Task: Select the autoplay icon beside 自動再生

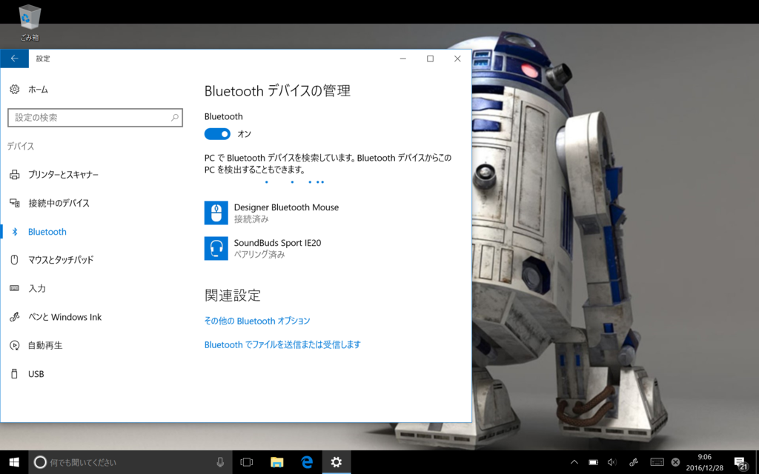Action: (15, 345)
